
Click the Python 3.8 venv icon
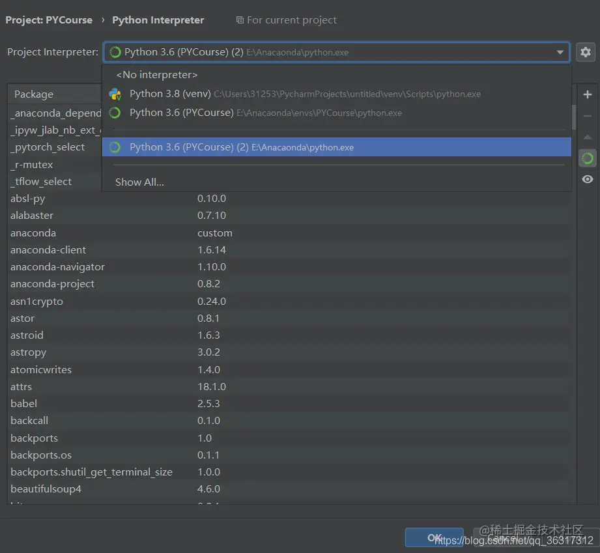coord(115,94)
